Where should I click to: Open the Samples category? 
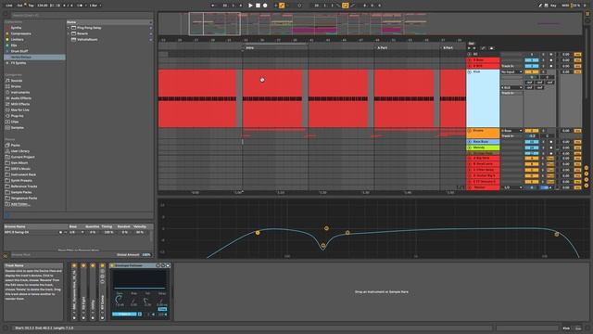[x=17, y=128]
